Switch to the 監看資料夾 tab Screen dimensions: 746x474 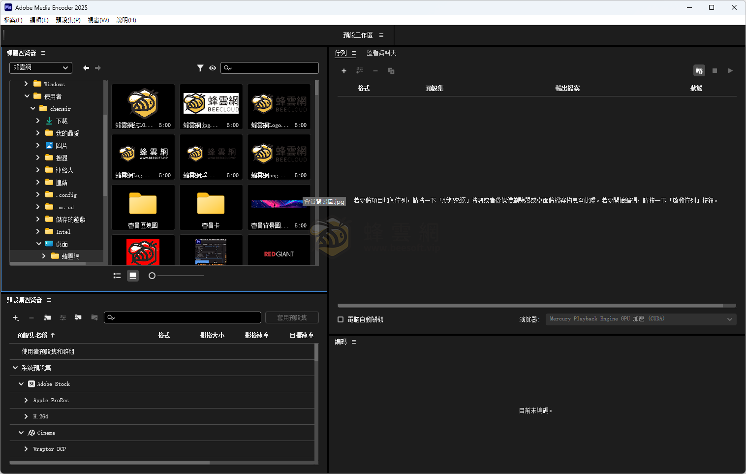pyautogui.click(x=381, y=53)
